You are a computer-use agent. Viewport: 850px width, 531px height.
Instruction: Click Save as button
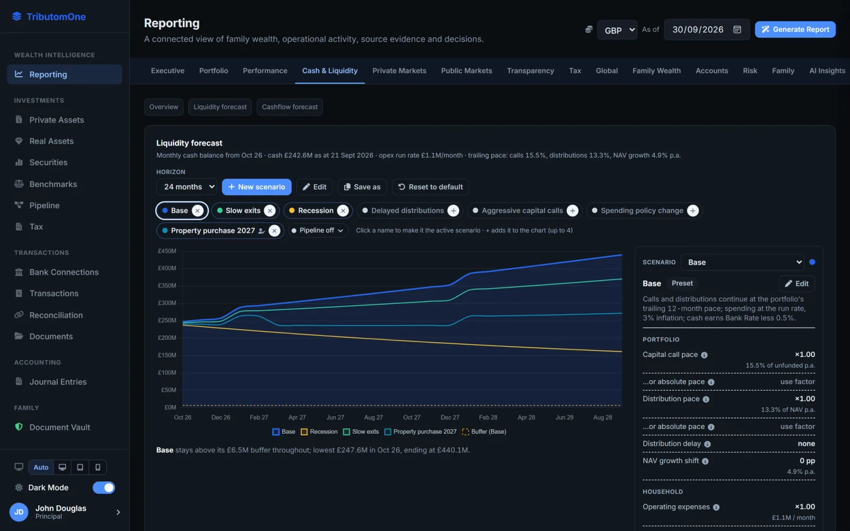[x=362, y=187]
